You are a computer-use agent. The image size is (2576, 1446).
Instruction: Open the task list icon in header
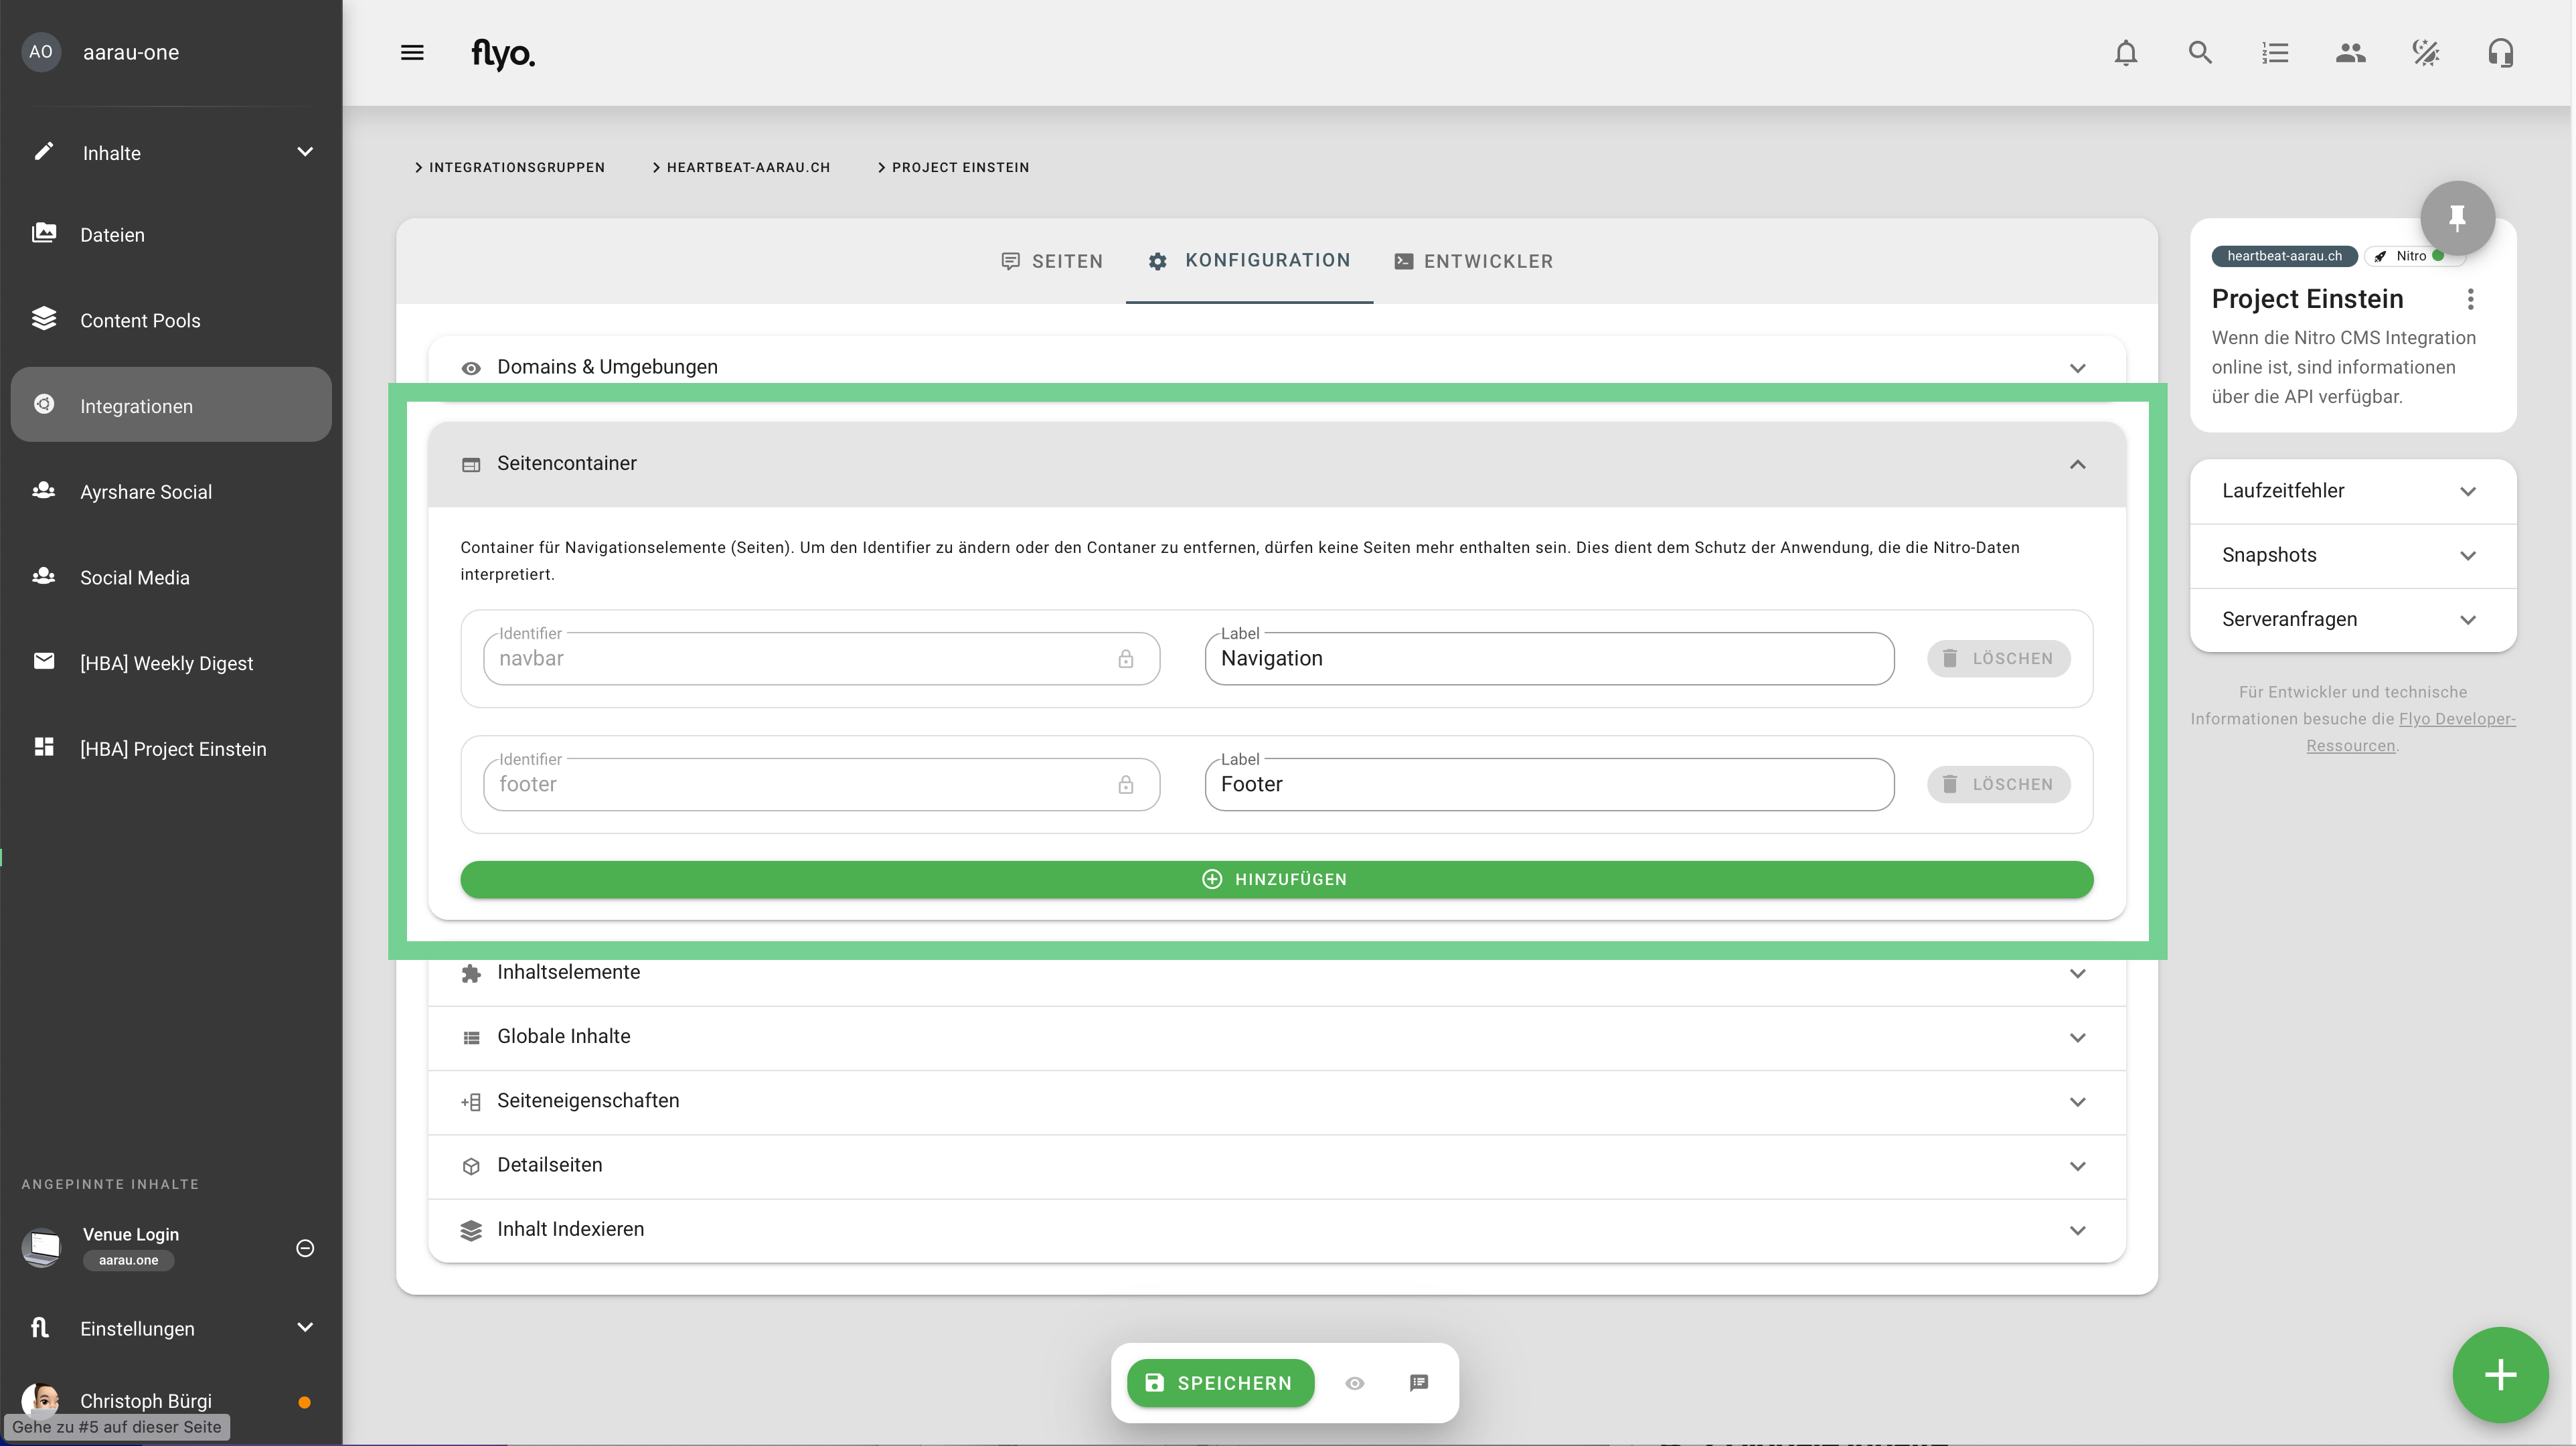pos(2275,53)
